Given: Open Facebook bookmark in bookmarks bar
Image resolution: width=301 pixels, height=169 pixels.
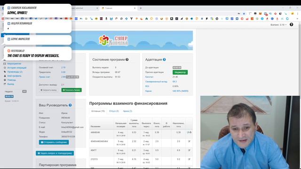Looking at the screenshot, I should point(31,19).
